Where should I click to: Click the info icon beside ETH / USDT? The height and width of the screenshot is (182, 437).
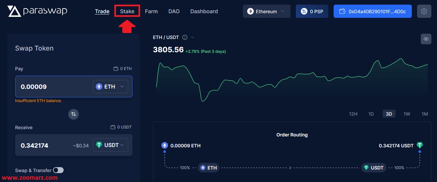coord(185,37)
